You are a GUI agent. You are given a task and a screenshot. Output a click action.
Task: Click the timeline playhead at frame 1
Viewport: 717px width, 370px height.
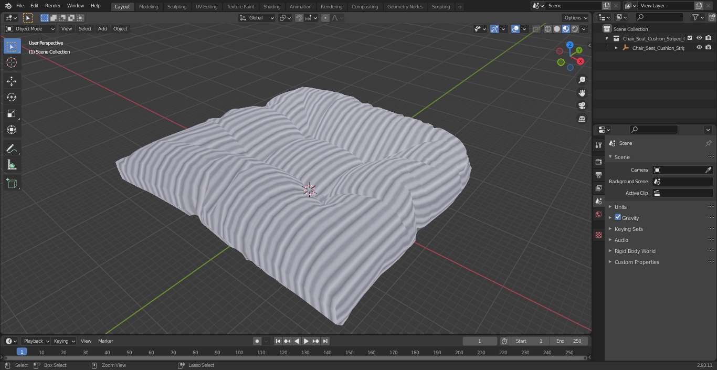(22, 352)
